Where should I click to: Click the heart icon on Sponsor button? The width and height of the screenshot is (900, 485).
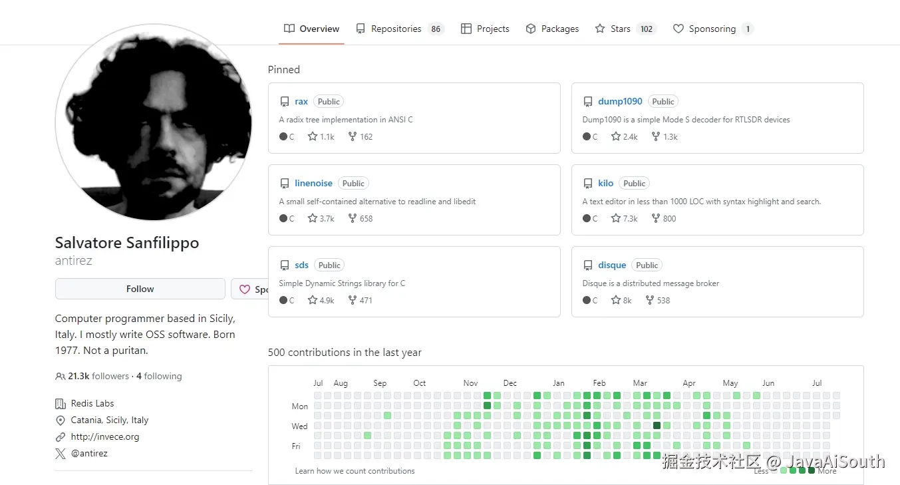point(245,289)
